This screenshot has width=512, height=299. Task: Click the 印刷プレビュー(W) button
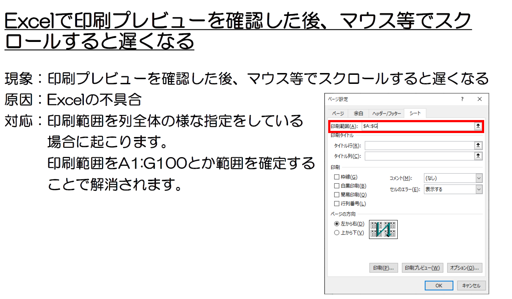[422, 268]
